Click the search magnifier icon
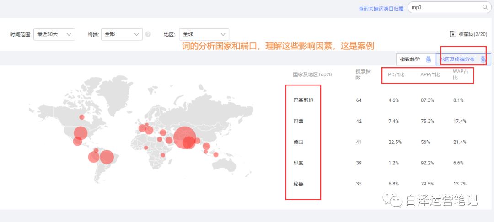494x222 pixels. [x=485, y=7]
